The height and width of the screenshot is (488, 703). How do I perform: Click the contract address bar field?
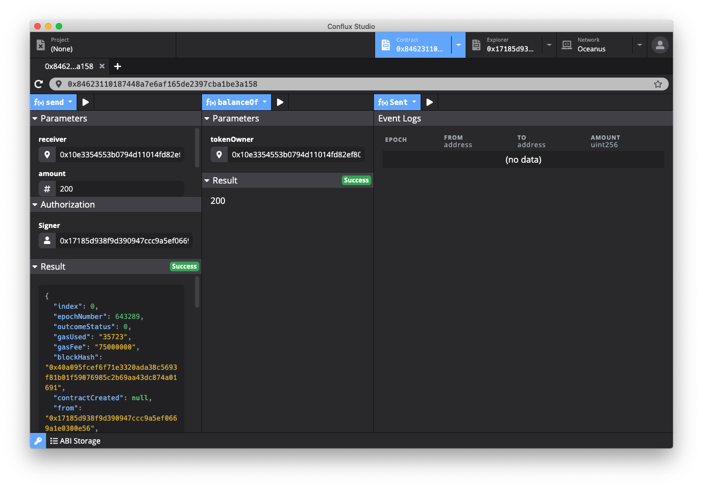click(x=359, y=84)
